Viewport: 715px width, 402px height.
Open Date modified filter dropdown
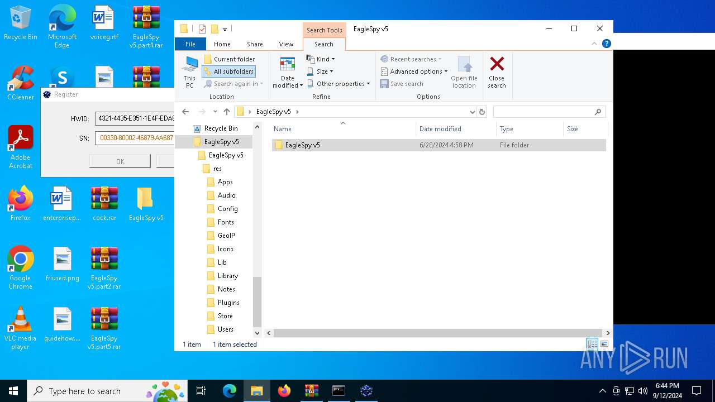coord(288,72)
